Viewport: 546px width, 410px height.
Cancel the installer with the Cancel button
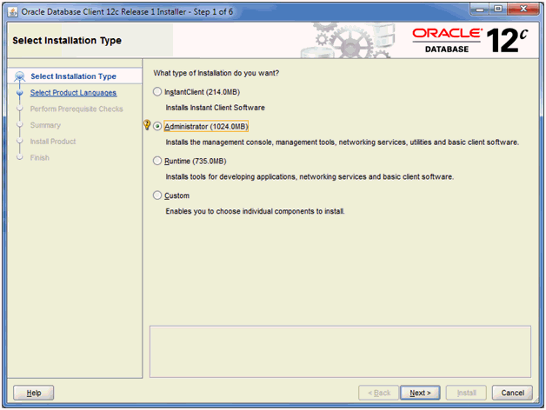pyautogui.click(x=512, y=393)
